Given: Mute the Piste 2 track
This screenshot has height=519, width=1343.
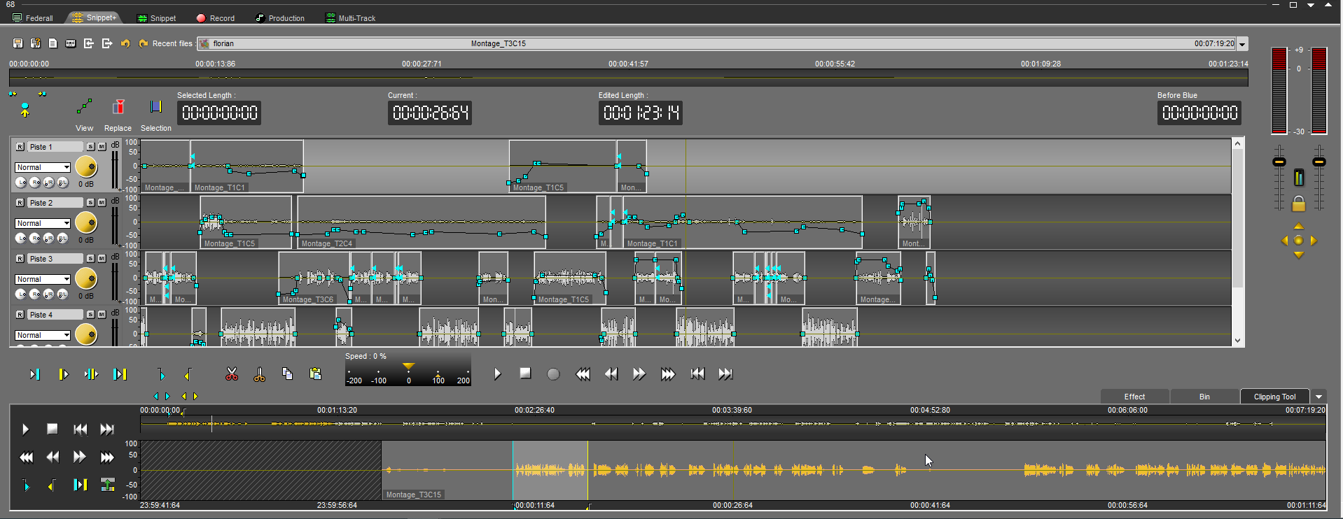Looking at the screenshot, I should tap(102, 203).
